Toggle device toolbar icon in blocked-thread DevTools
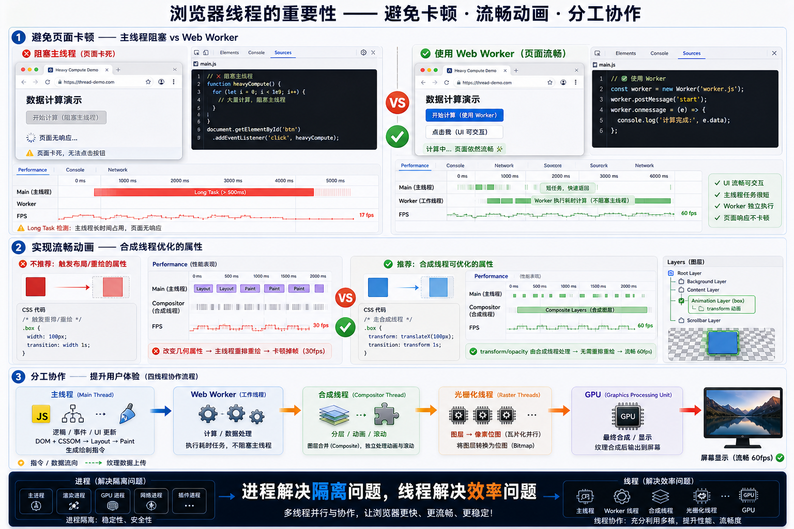This screenshot has width=794, height=529. [x=206, y=53]
